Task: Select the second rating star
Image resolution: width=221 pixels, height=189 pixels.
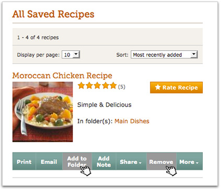Action: pos(89,86)
